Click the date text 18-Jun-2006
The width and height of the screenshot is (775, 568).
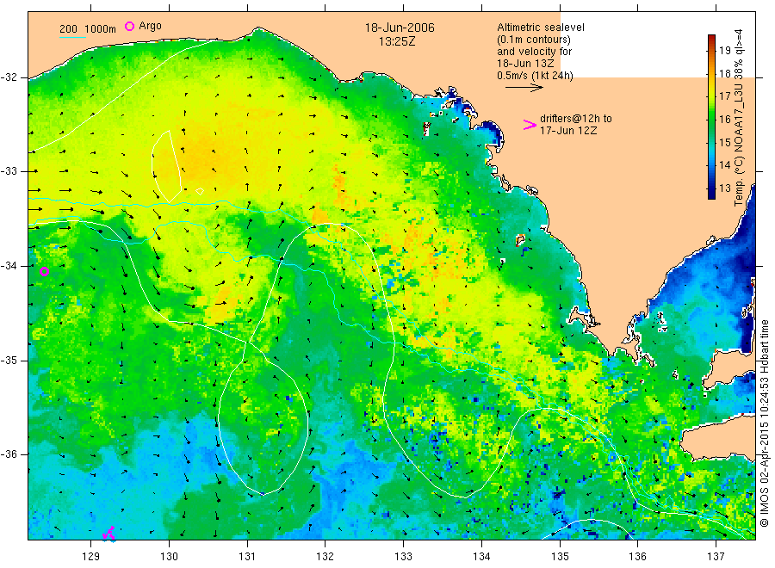[x=400, y=28]
